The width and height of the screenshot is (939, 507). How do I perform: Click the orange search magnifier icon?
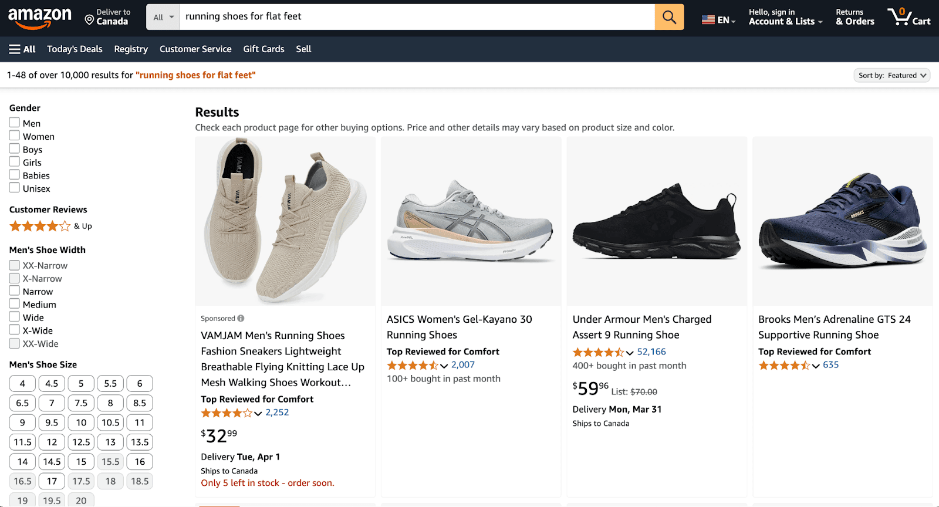[x=668, y=16]
